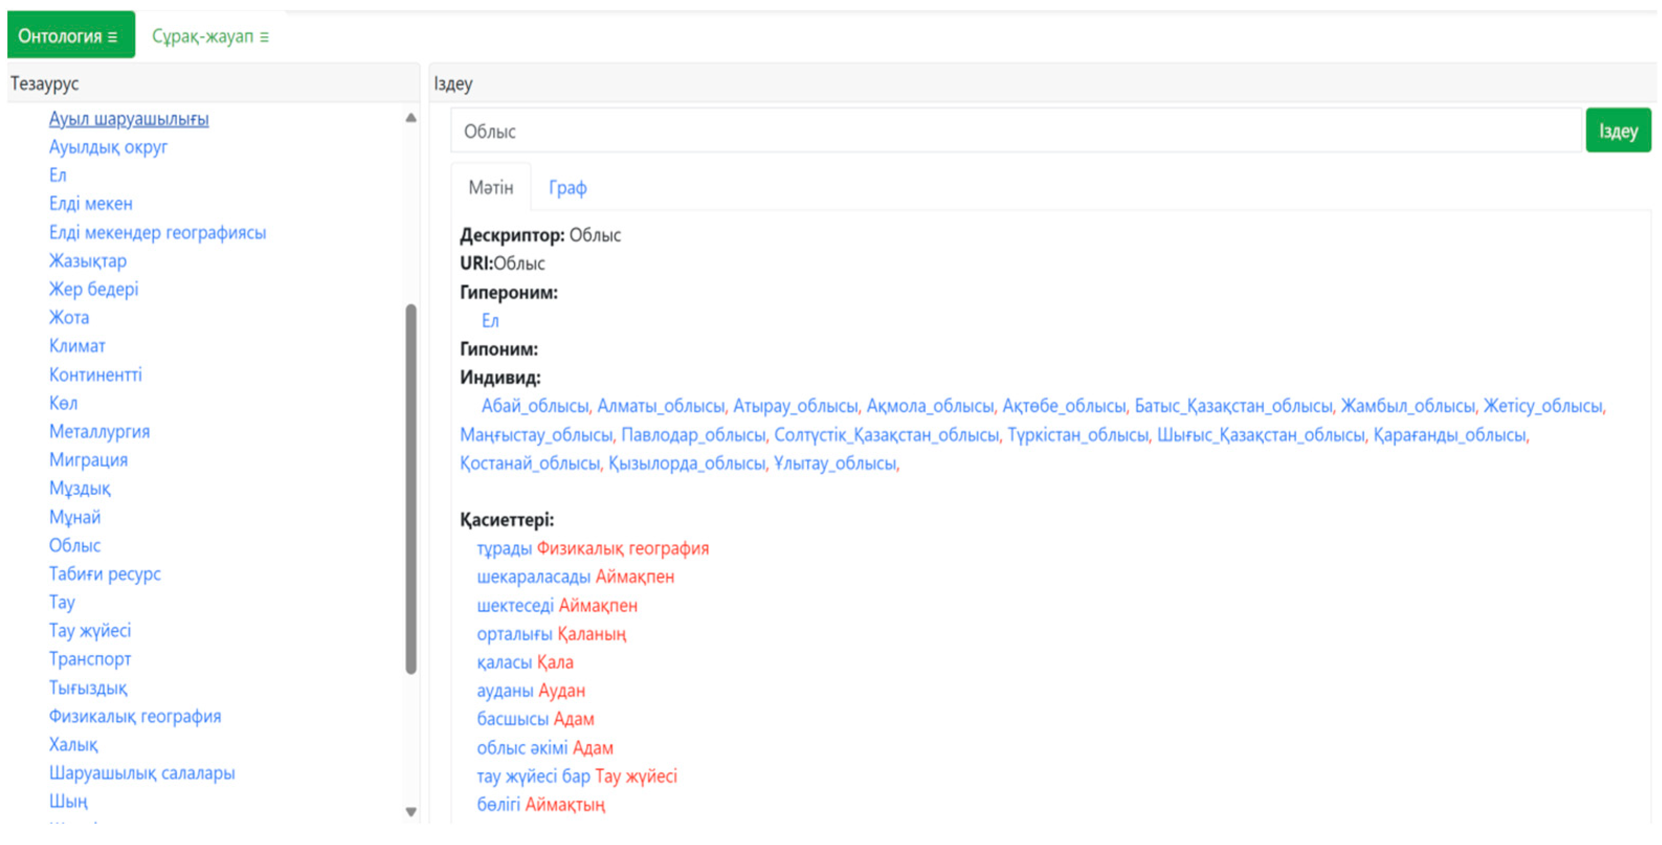The image size is (1662, 845).
Task: Switch to the Граф tab
Action: tap(567, 188)
